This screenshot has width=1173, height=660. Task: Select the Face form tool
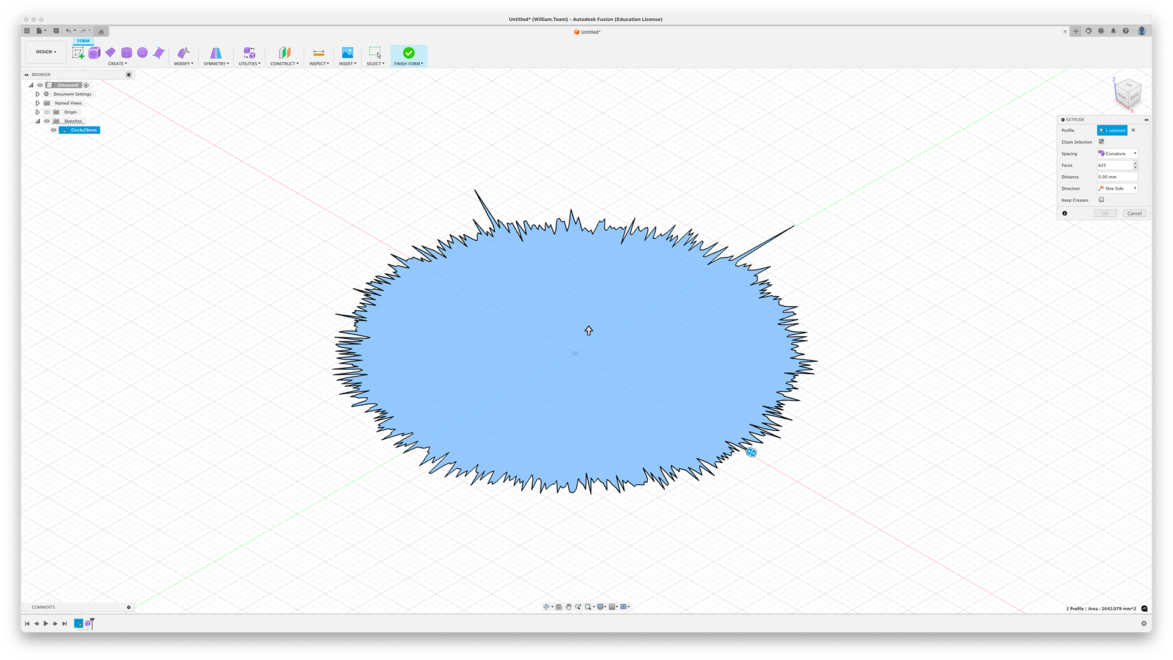pyautogui.click(x=159, y=53)
